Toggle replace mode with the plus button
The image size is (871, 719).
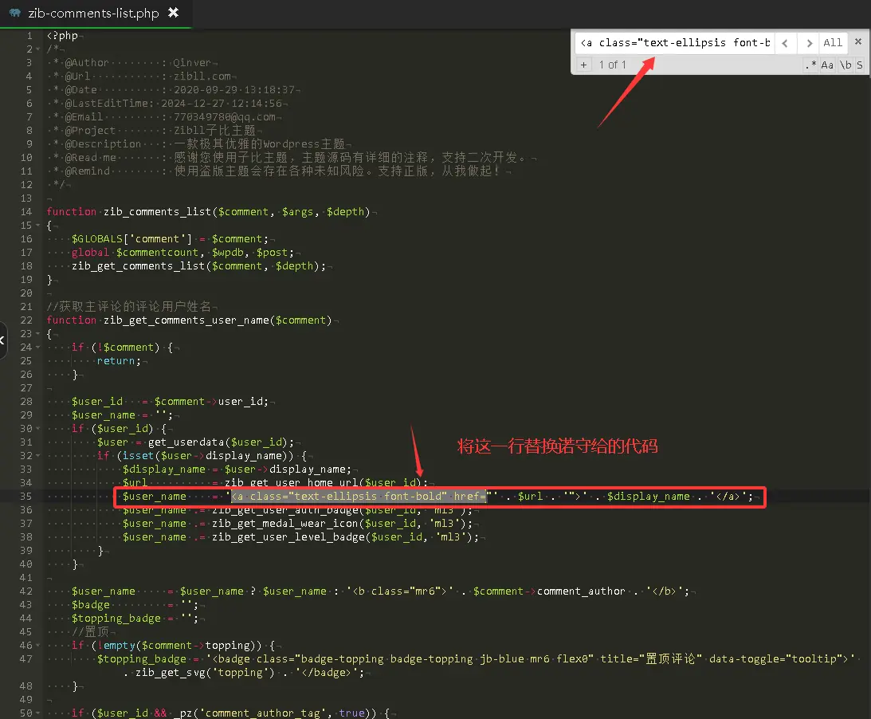[x=583, y=65]
